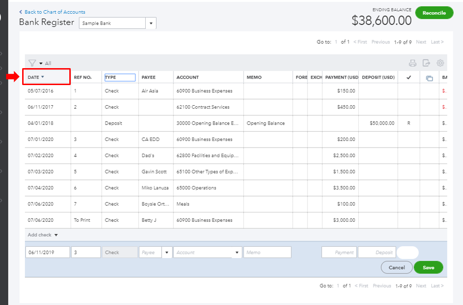Image resolution: width=463 pixels, height=305 pixels.
Task: Sort by the Date column arrow
Action: [x=42, y=77]
